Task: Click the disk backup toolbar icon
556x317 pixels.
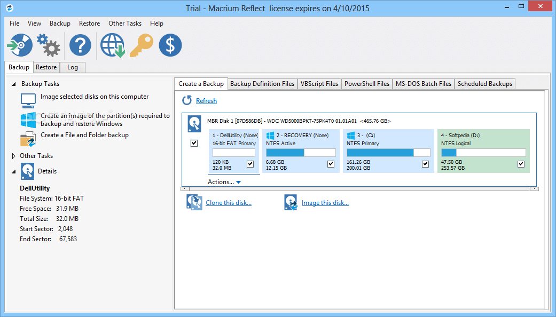Action: [20, 45]
